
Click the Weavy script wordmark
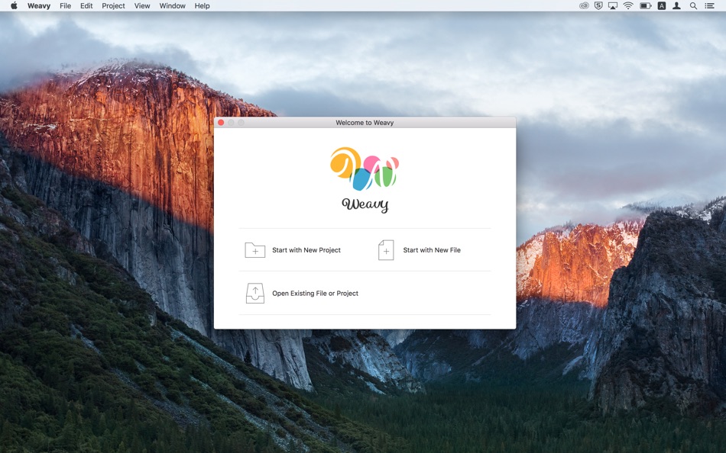365,204
